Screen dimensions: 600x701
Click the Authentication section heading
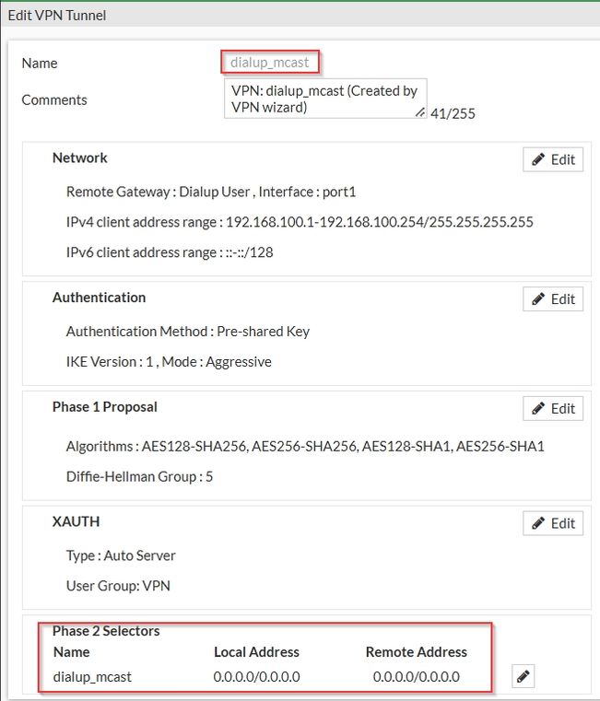(x=99, y=298)
